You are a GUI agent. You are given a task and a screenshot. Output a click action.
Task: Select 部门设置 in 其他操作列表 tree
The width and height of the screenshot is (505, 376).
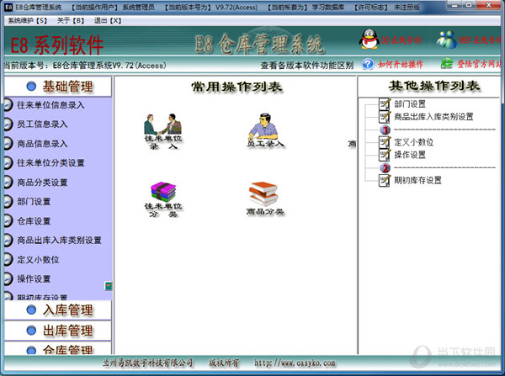coord(410,104)
